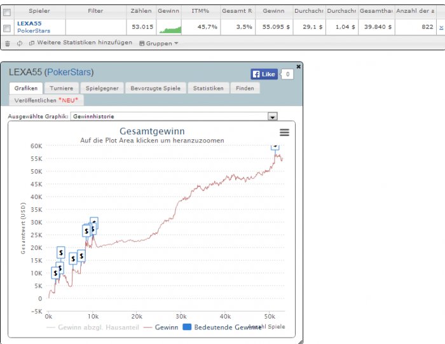Click the dollar marker near 10K level
The image size is (445, 344).
pyautogui.click(x=55, y=273)
